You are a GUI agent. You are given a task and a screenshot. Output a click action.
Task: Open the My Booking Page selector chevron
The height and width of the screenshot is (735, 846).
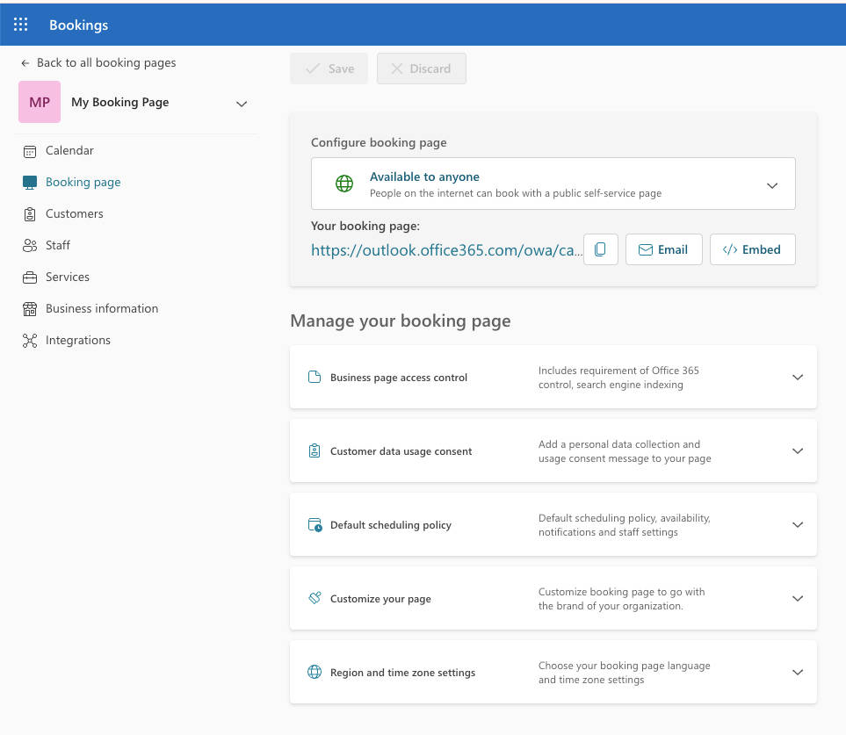click(241, 103)
